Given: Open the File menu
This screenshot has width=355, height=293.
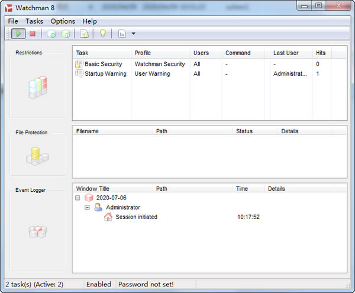Looking at the screenshot, I should click(x=13, y=21).
